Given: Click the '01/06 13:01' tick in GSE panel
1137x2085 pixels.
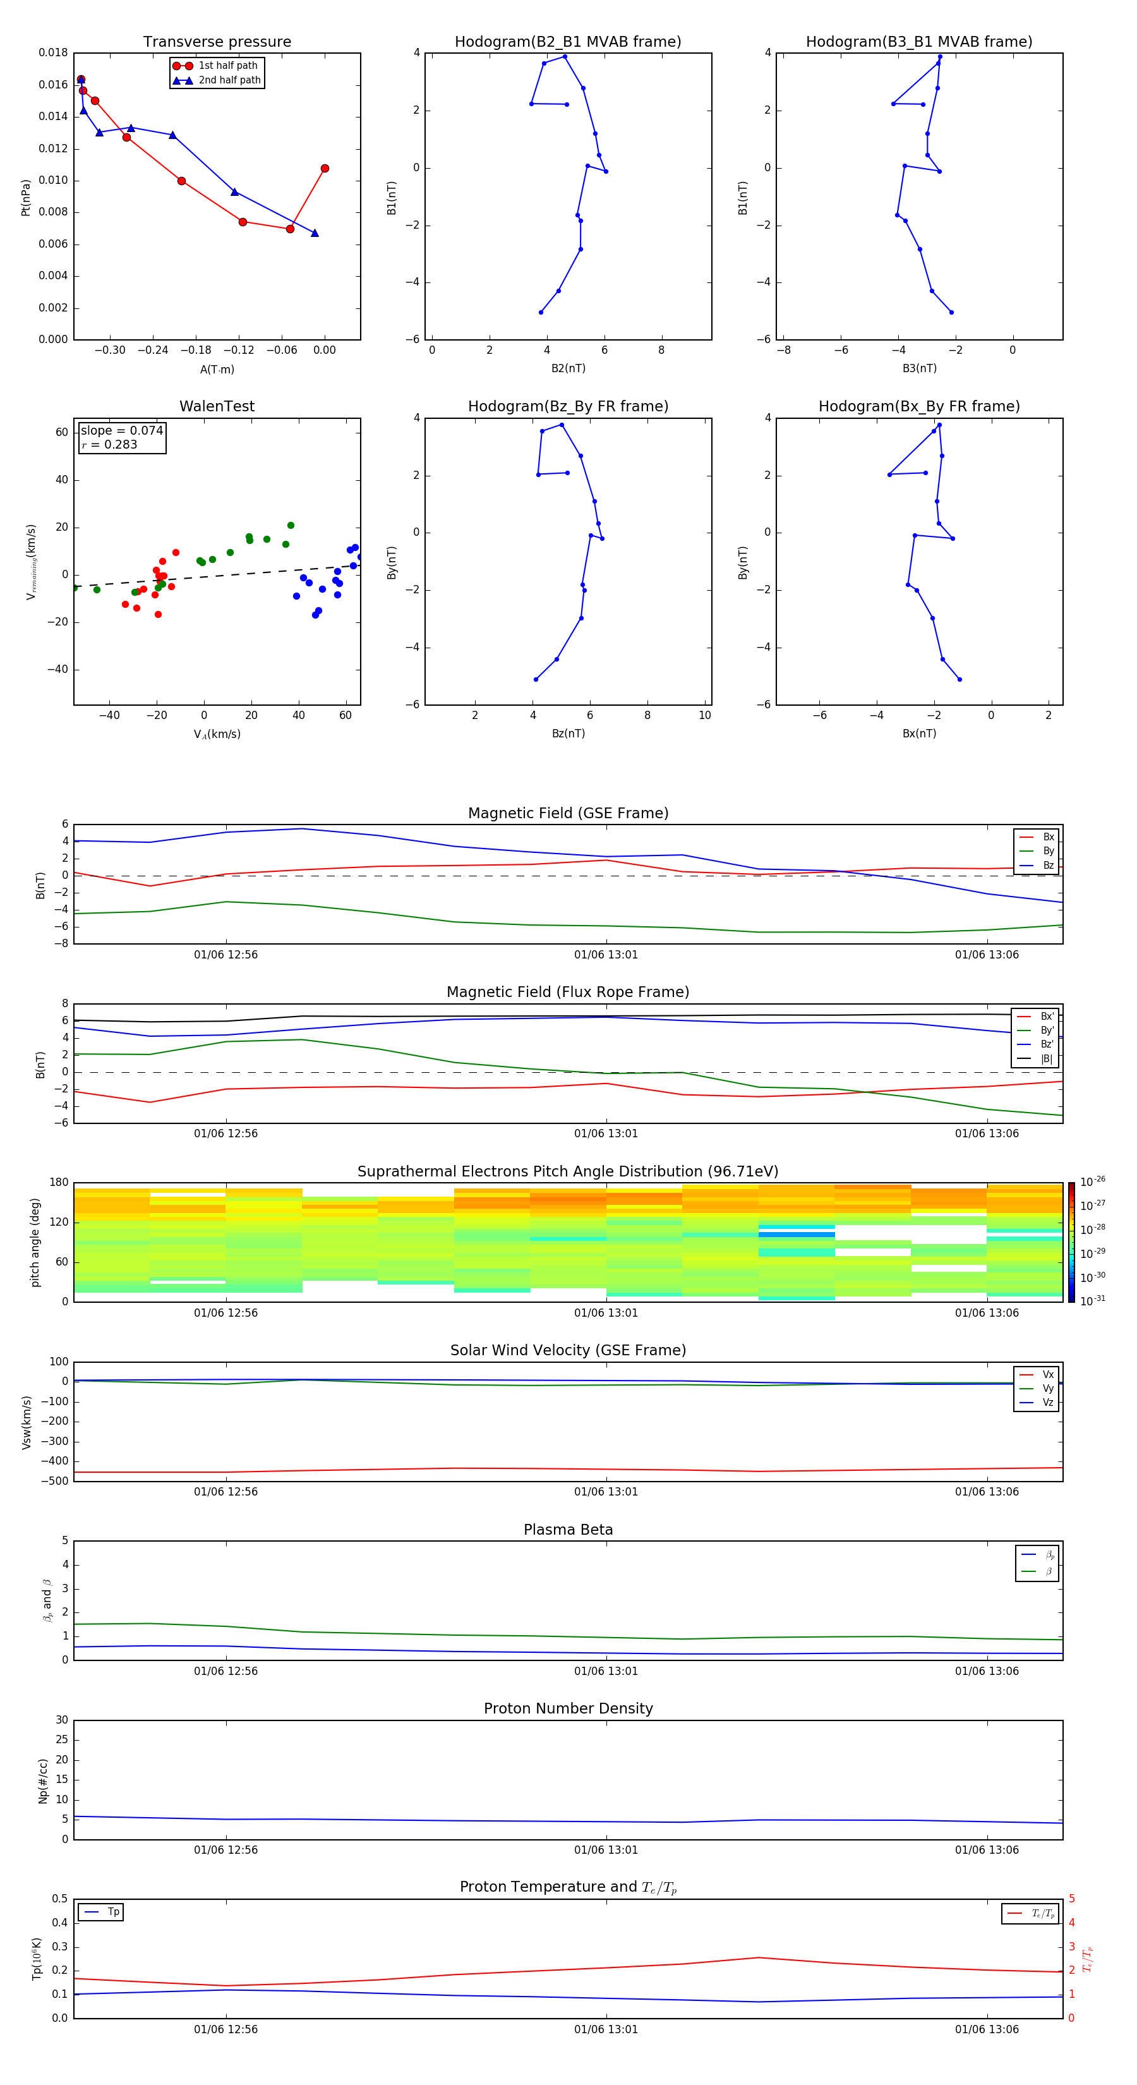Looking at the screenshot, I should click(606, 955).
